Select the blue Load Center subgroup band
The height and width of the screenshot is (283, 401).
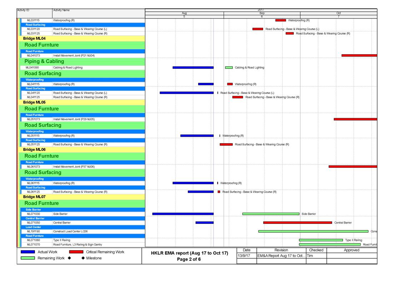point(83,227)
